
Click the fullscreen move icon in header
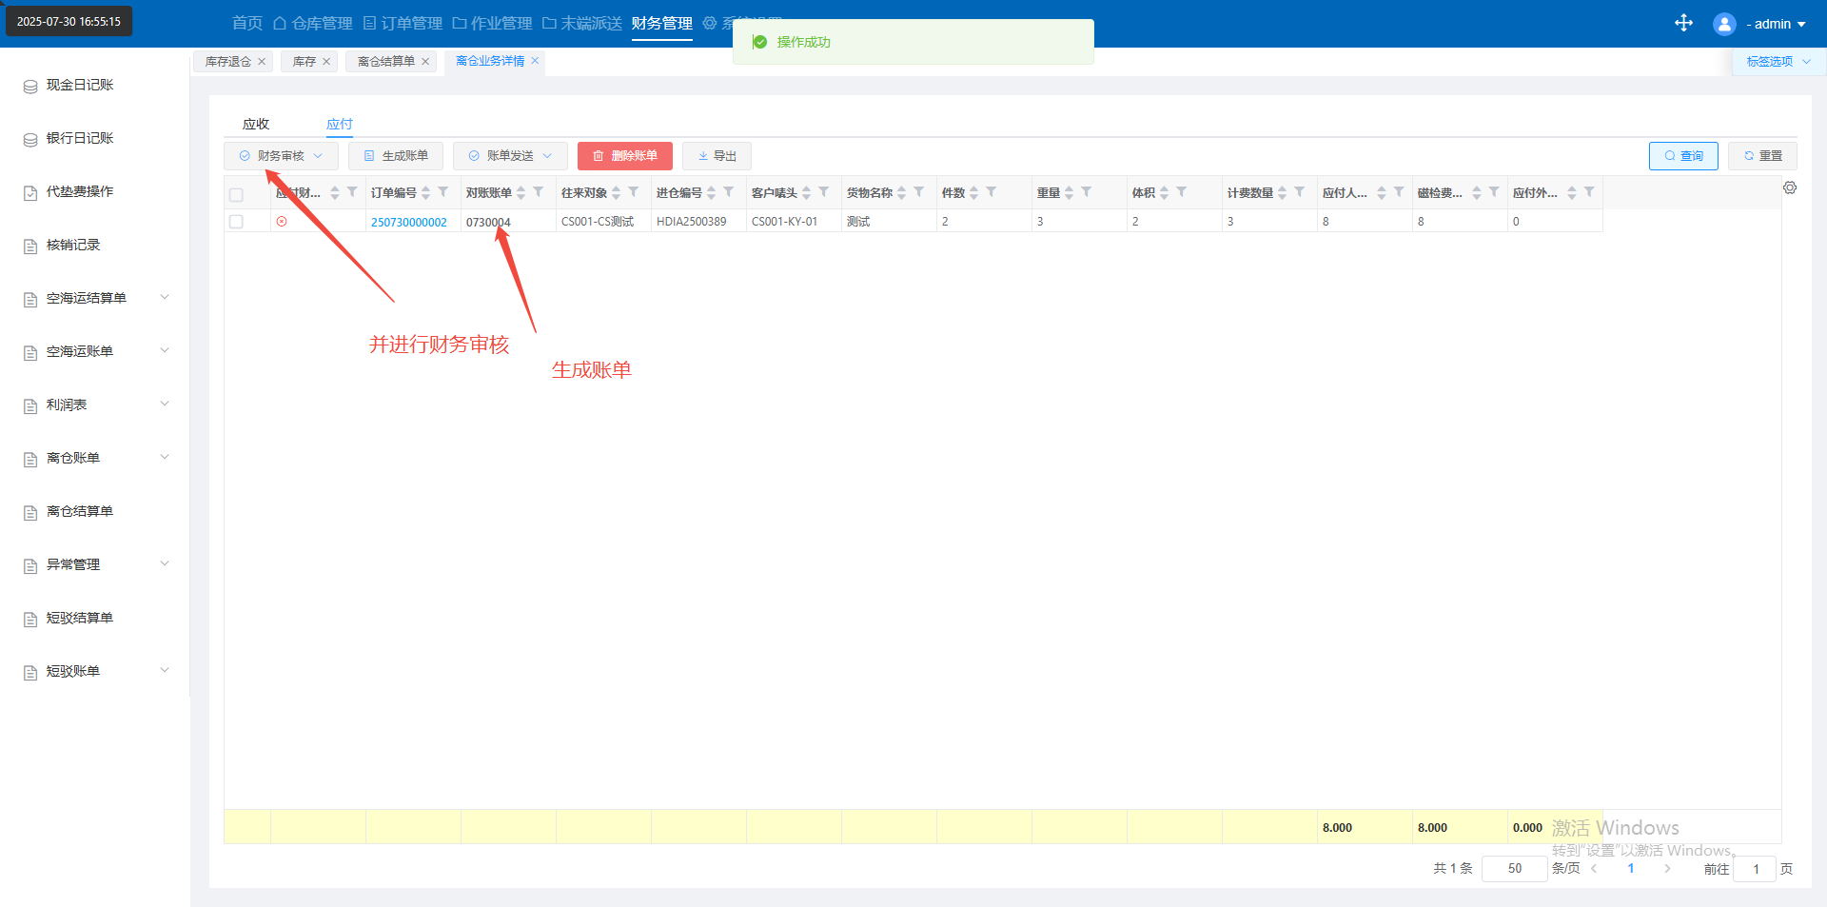click(1683, 24)
